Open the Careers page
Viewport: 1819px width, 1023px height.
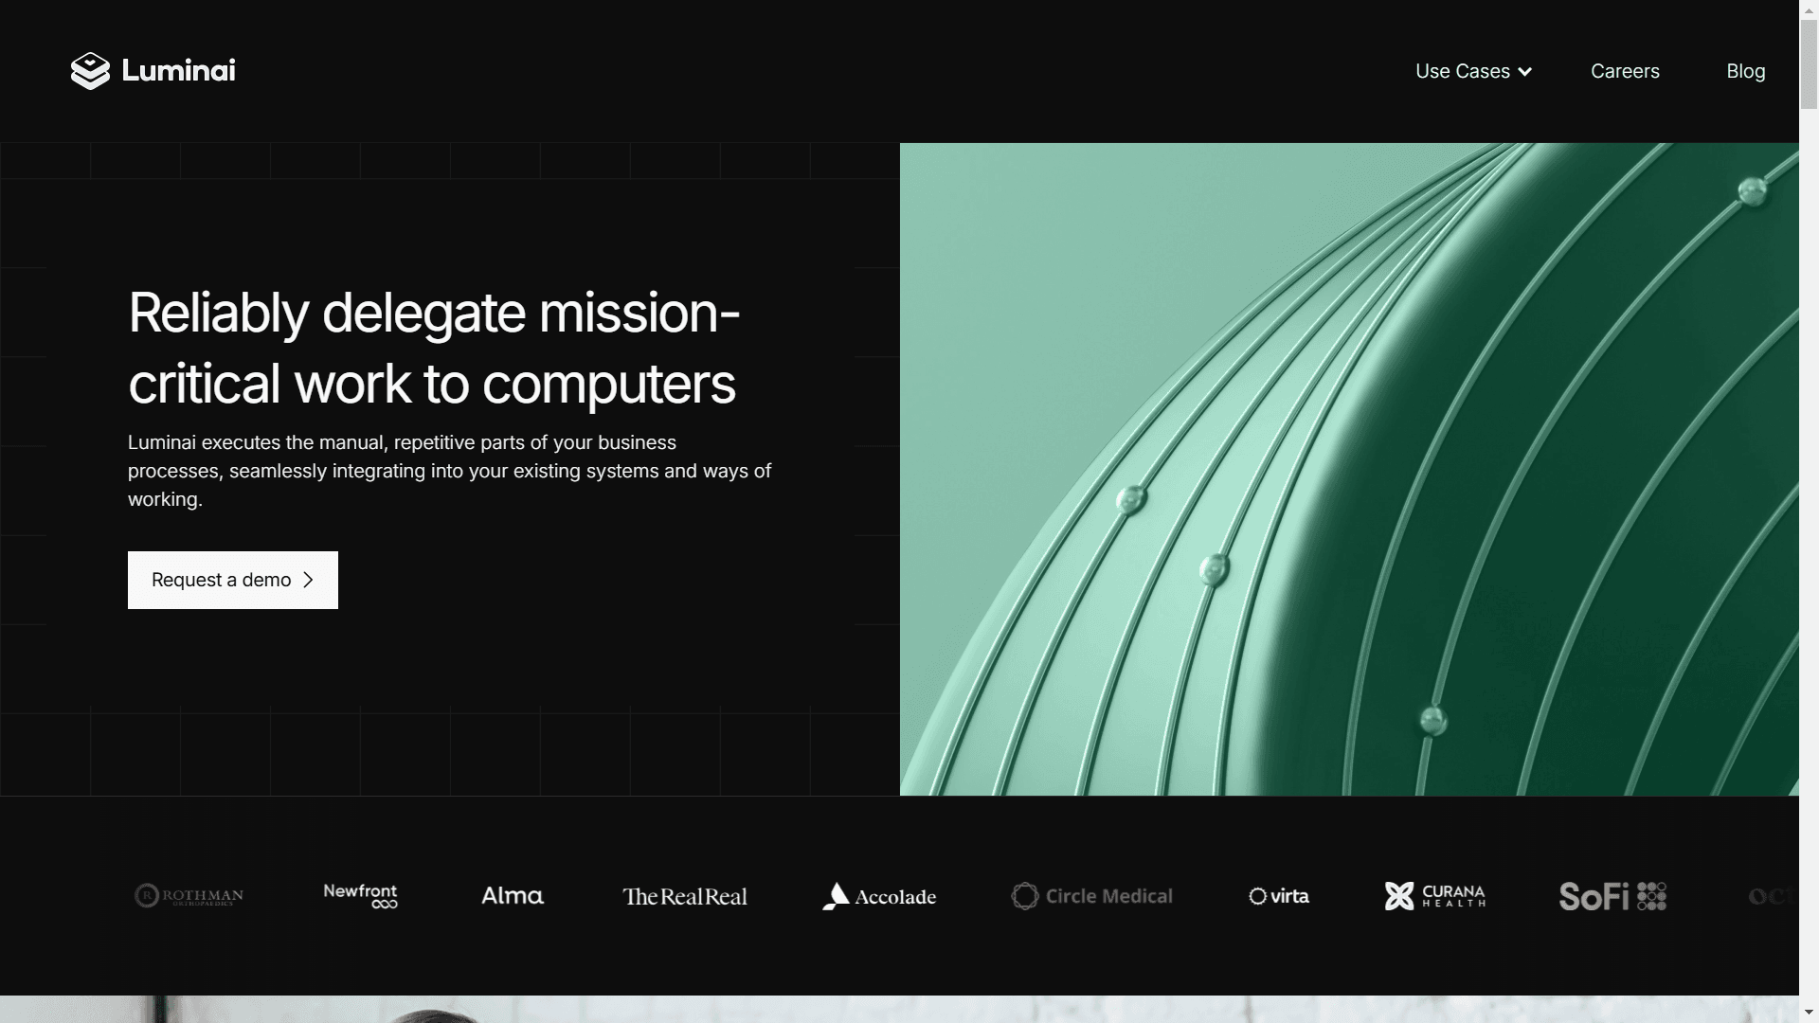click(1625, 72)
